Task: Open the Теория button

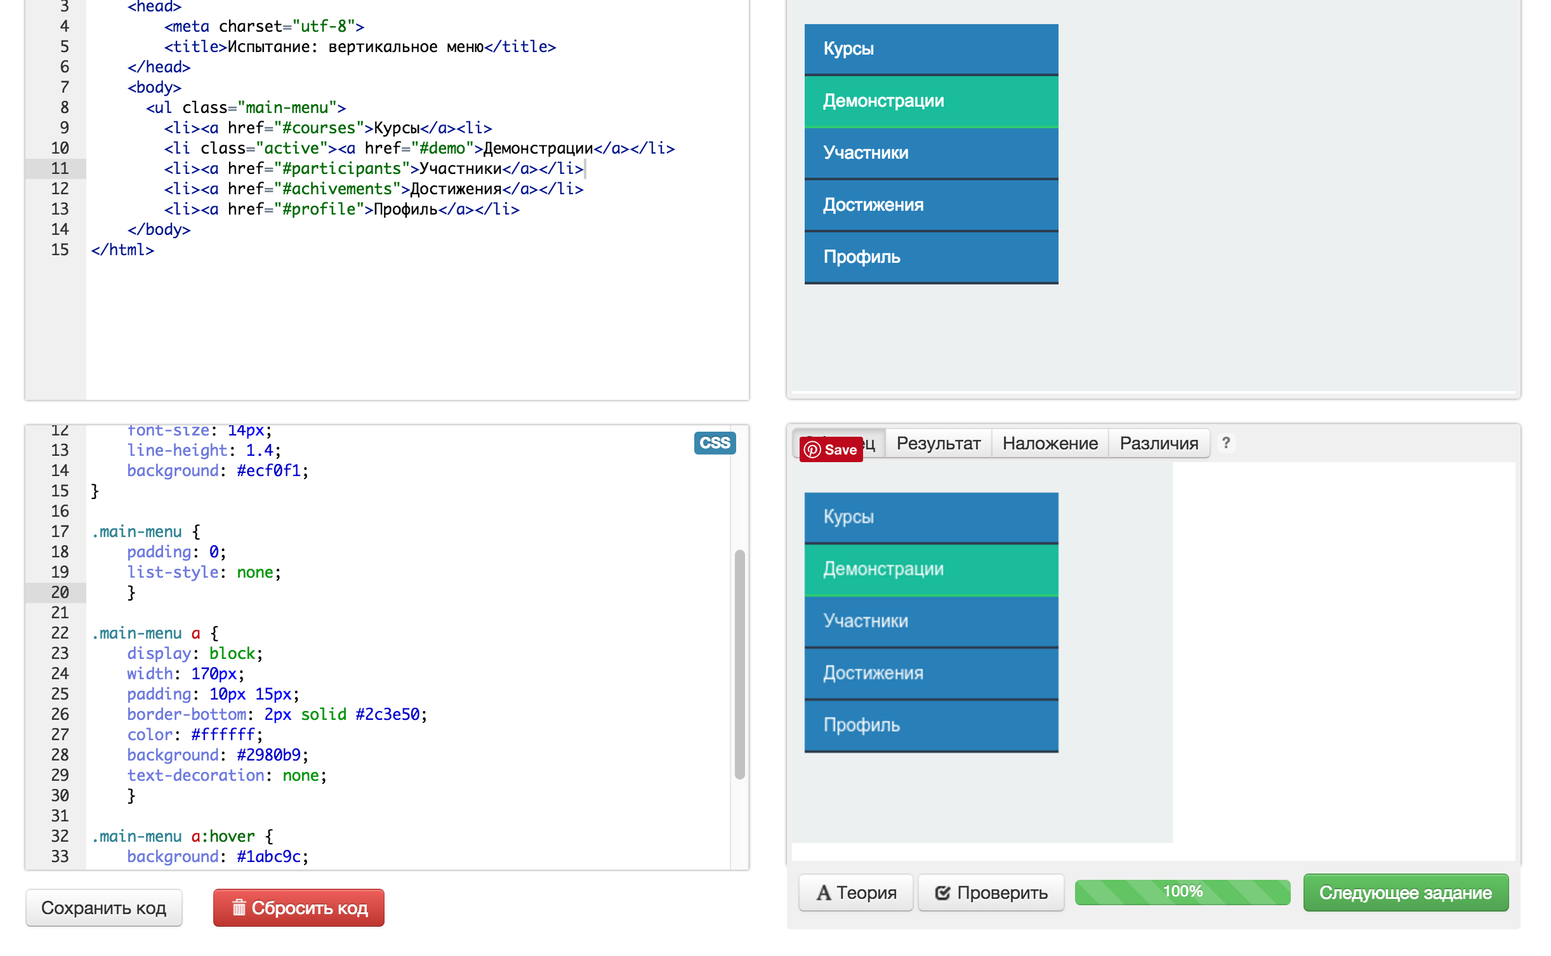Action: pyautogui.click(x=856, y=893)
